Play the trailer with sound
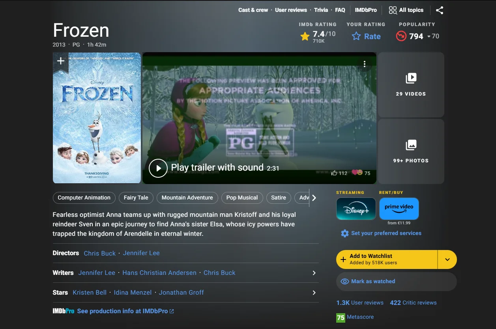The width and height of the screenshot is (496, 329). (x=158, y=168)
